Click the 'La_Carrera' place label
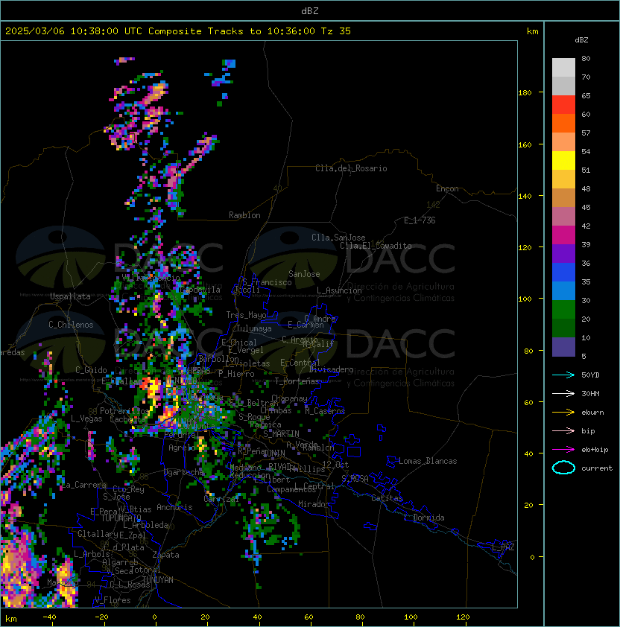The width and height of the screenshot is (620, 627). [x=83, y=485]
